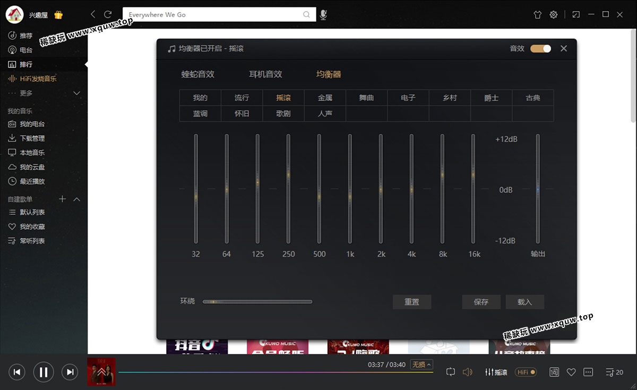Select 电子 equalizer preset
Viewport: 637px width, 390px height.
(408, 98)
